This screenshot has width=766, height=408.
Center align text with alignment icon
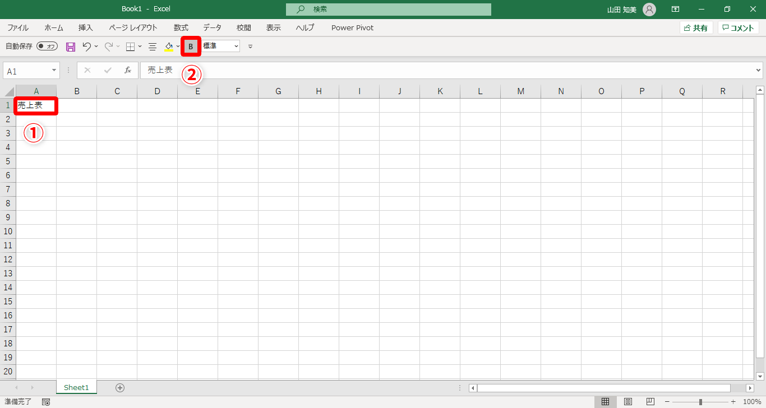[152, 47]
